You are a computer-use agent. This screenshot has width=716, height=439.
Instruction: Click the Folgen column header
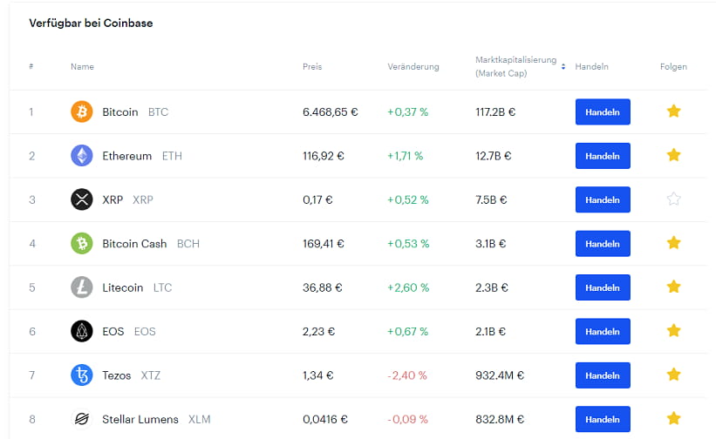tap(673, 66)
